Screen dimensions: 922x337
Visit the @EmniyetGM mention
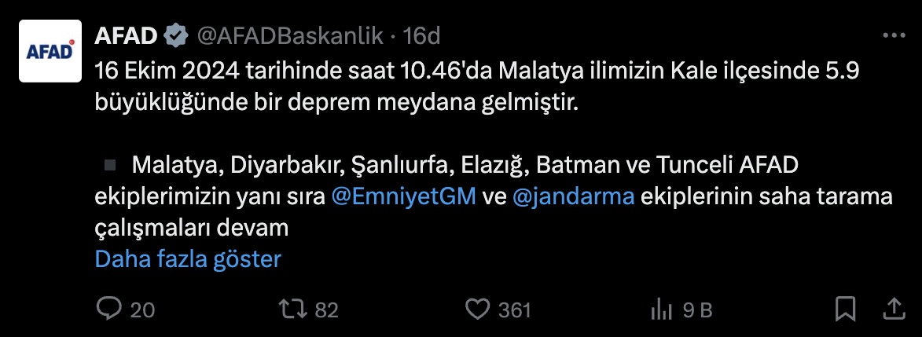(x=404, y=196)
